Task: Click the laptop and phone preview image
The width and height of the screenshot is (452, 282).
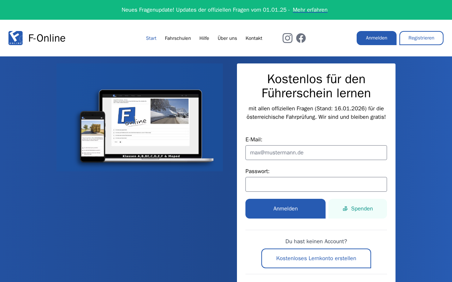Action: [x=140, y=117]
